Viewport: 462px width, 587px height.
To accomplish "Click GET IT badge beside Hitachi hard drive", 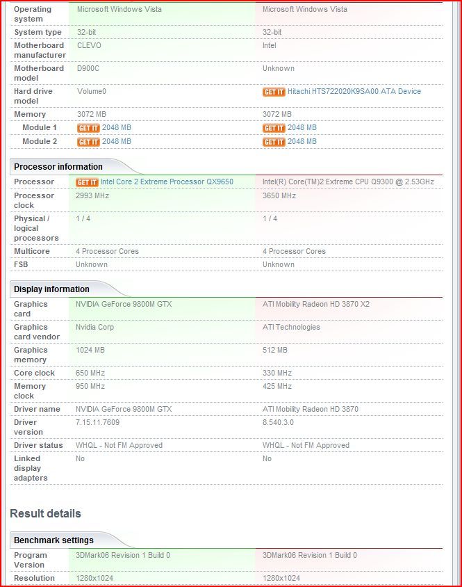I will (274, 92).
